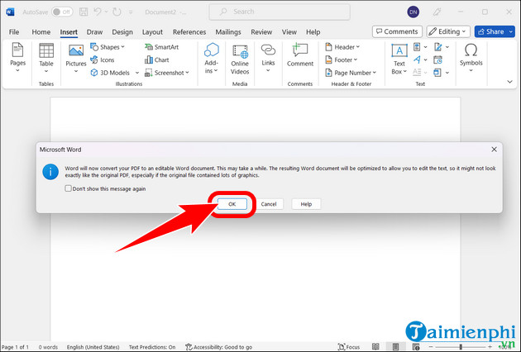The width and height of the screenshot is (521, 352).
Task: Open the Add-ins menu
Action: [212, 58]
